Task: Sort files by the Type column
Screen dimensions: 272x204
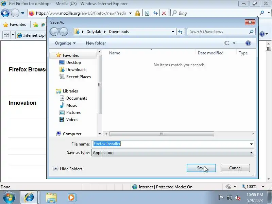Action: (243, 53)
